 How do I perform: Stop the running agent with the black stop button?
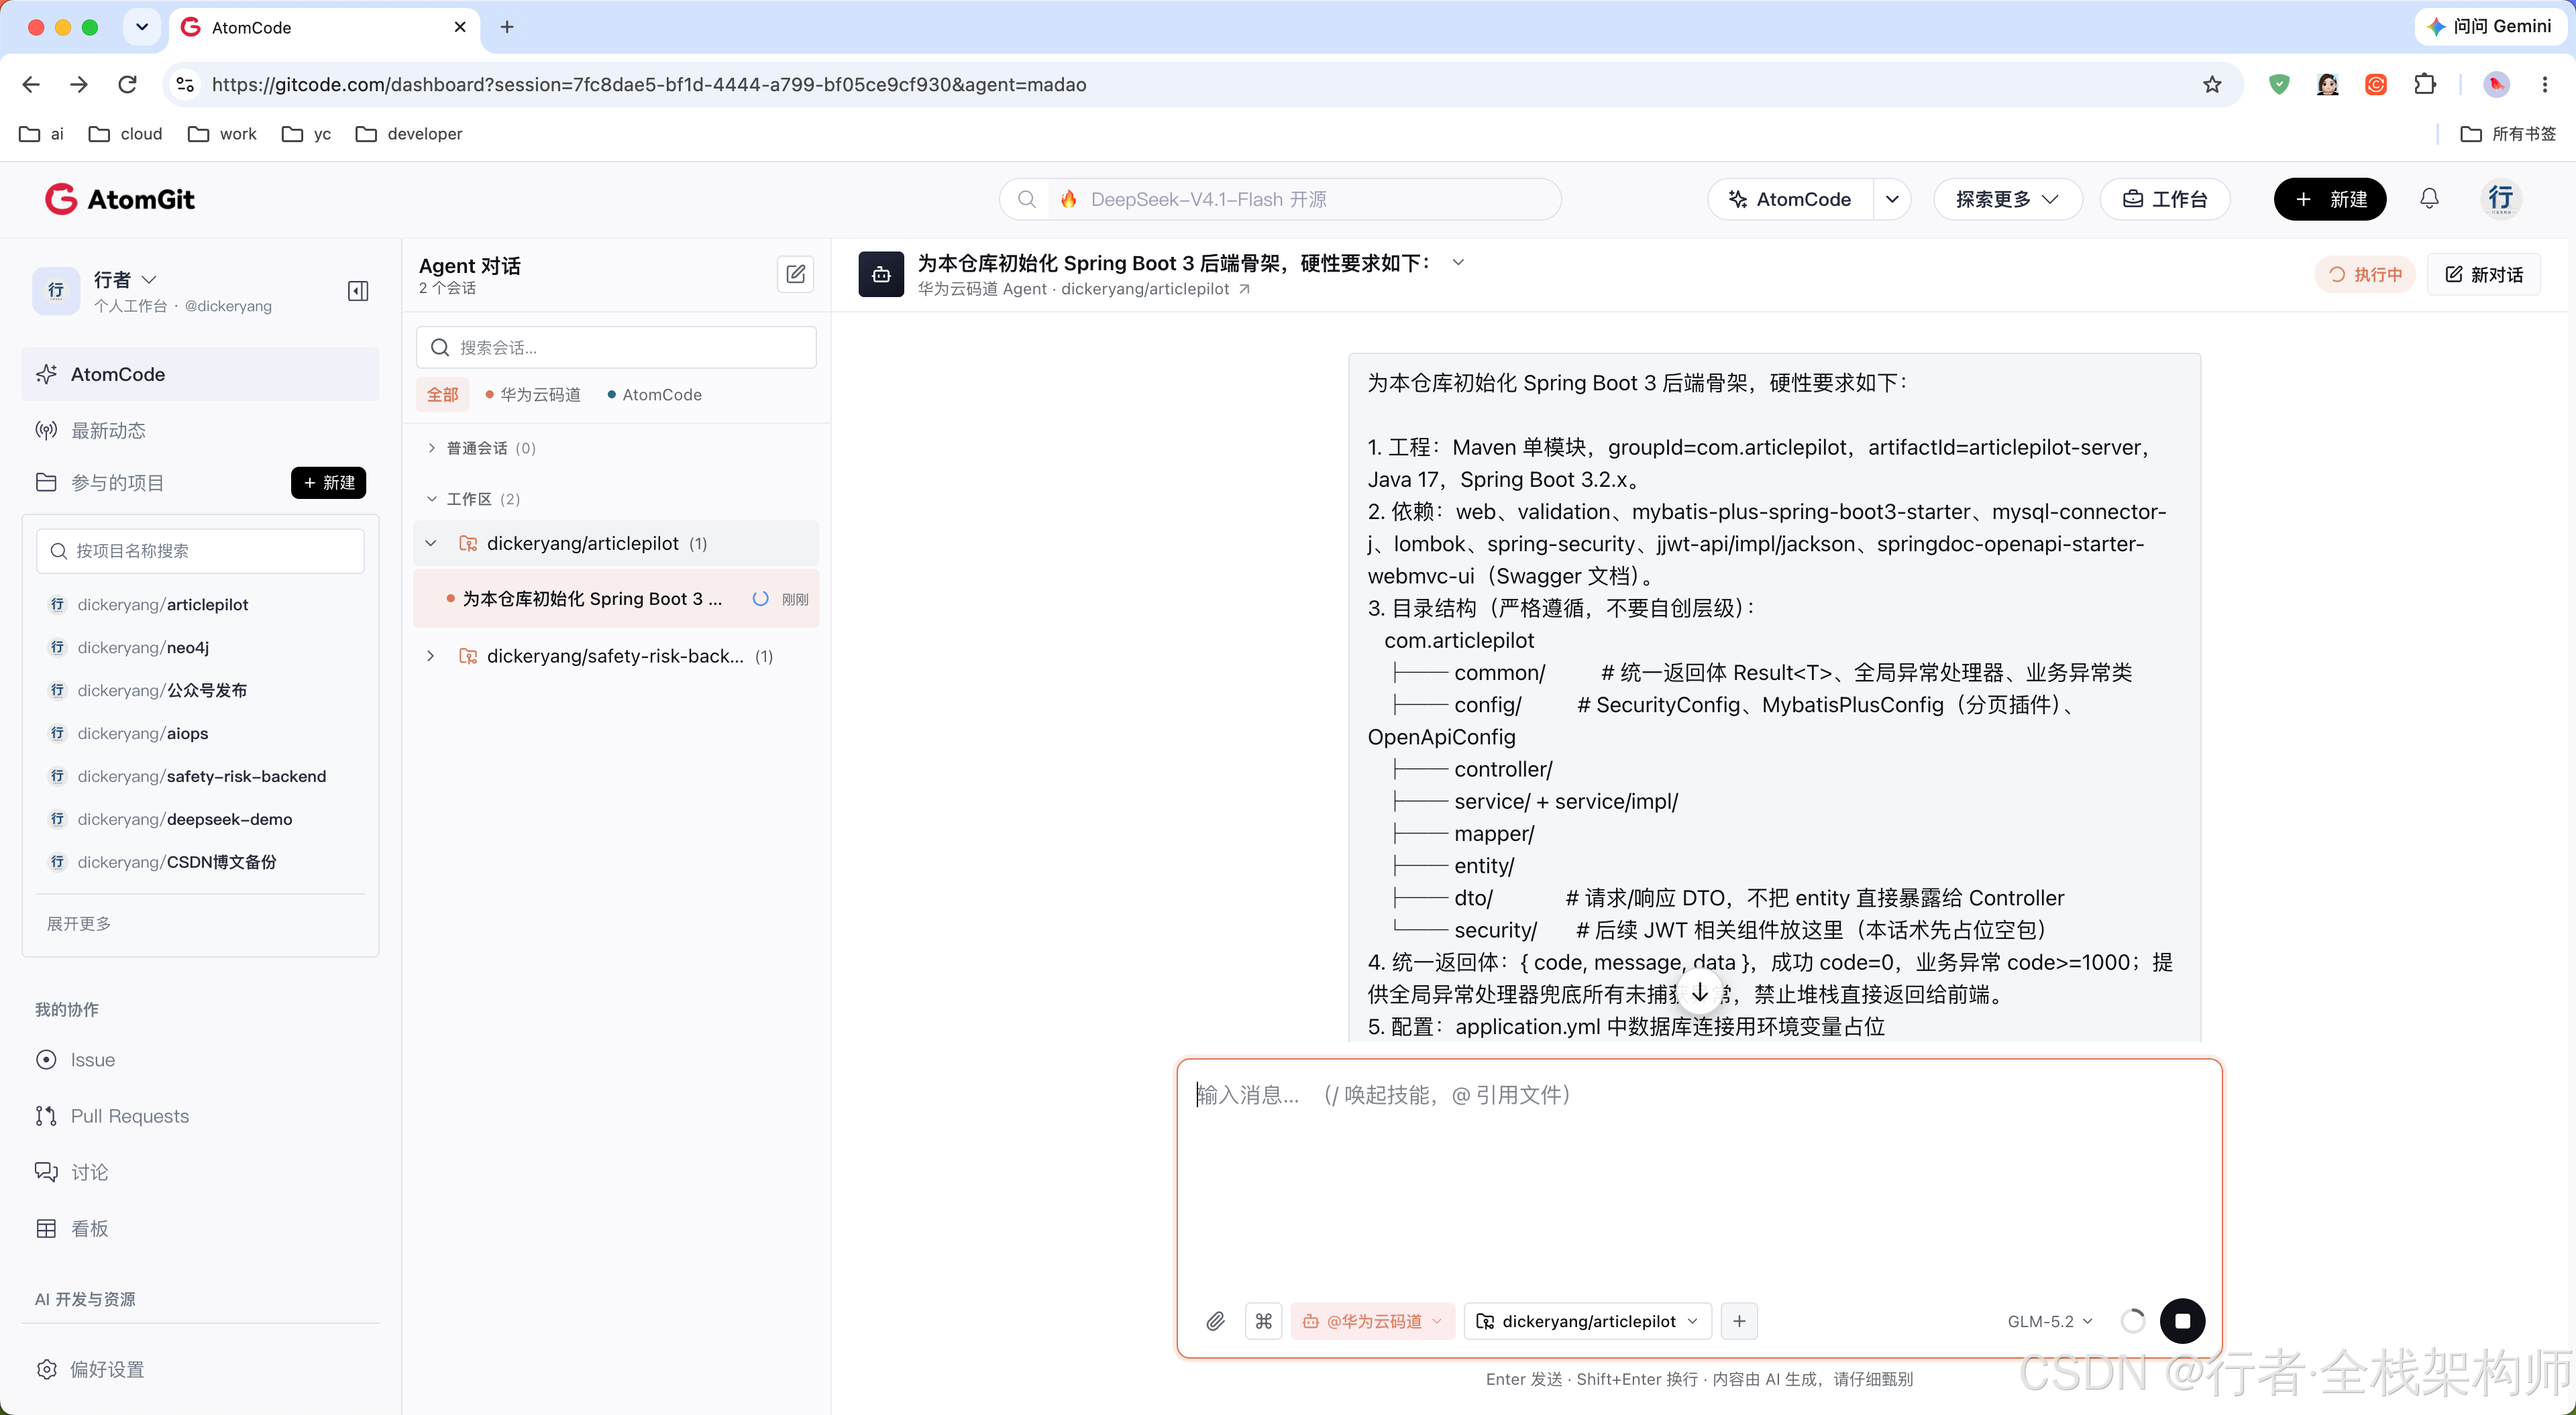pyautogui.click(x=2182, y=1321)
